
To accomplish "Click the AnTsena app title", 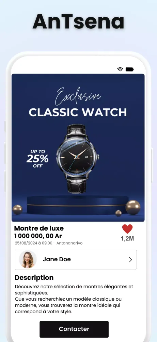I will [78, 21].
